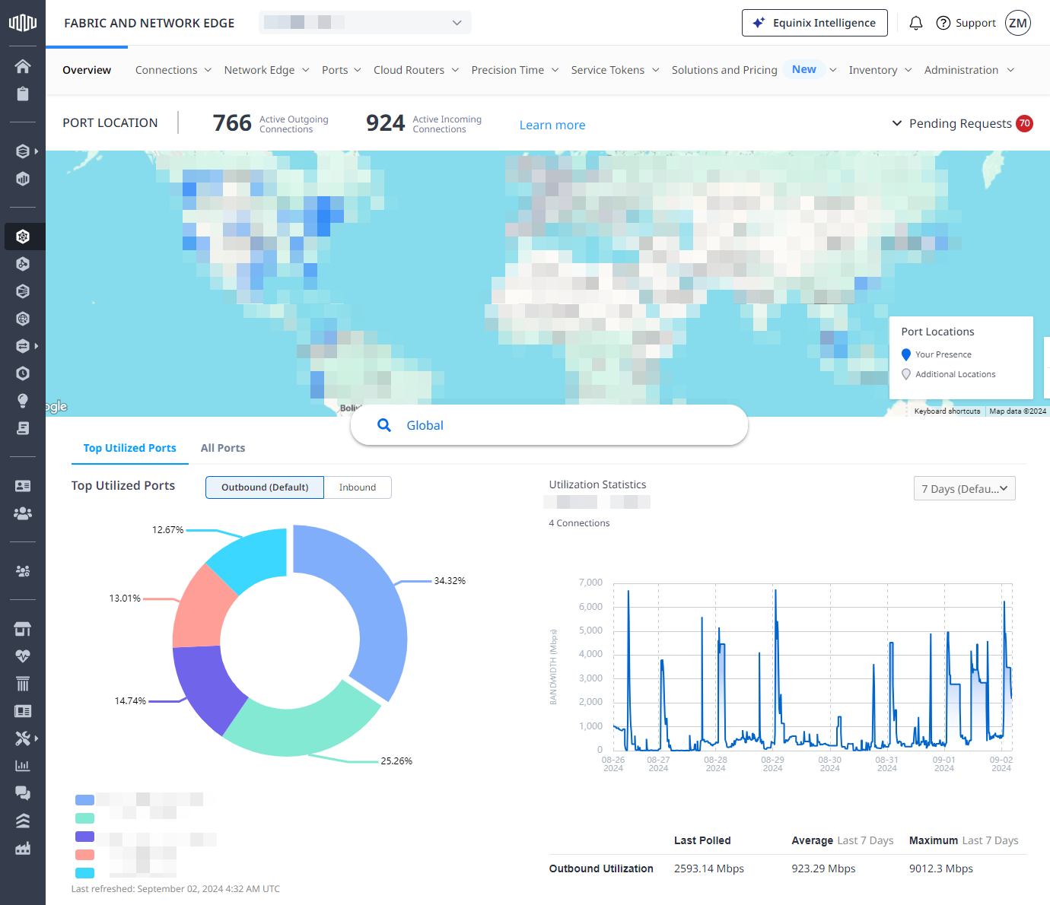Select the Outbound (Default) toggle option
The height and width of the screenshot is (905, 1050).
click(265, 487)
